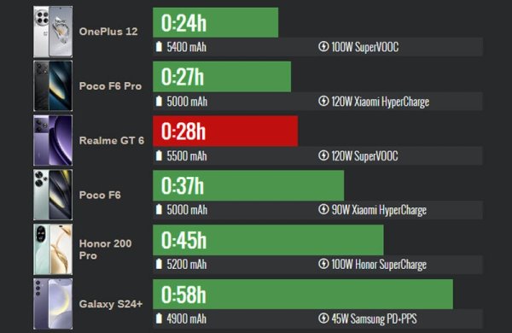Click the 0:45h Honor 200 Pro bar
The height and width of the screenshot is (333, 512).
click(268, 240)
